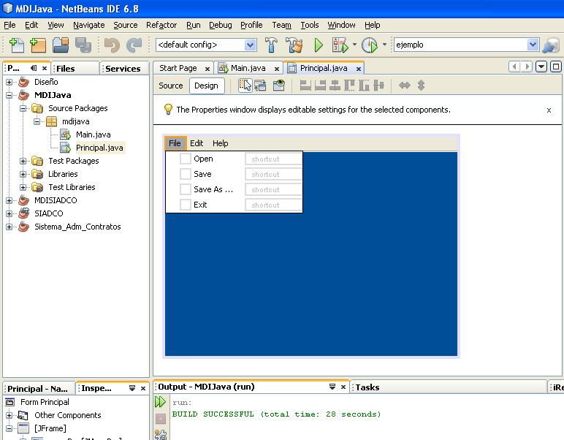
Task: Open the default config dropdown
Action: tap(251, 45)
